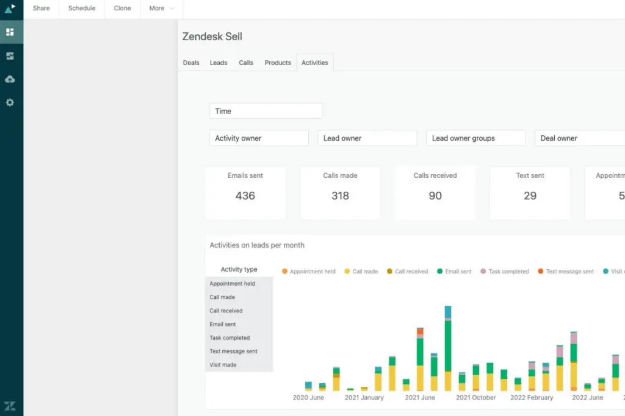625x416 pixels.
Task: Click the 2020 June axis label
Action: pos(308,397)
